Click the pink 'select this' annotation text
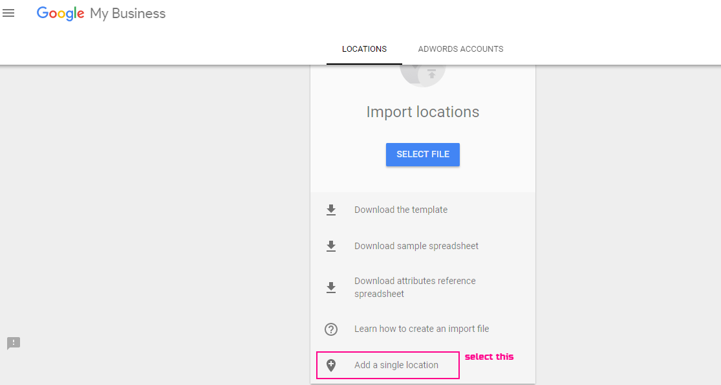The image size is (721, 385). [489, 357]
